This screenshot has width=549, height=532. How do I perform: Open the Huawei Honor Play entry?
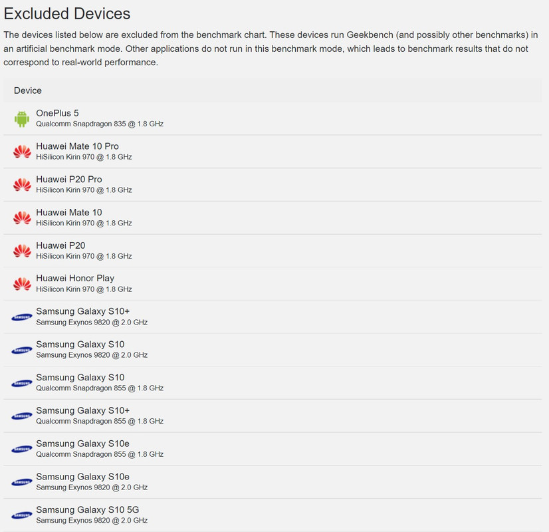[75, 278]
